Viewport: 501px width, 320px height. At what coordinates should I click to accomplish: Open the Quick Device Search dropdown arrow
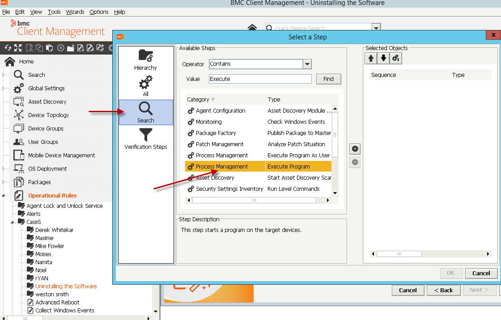(376, 28)
